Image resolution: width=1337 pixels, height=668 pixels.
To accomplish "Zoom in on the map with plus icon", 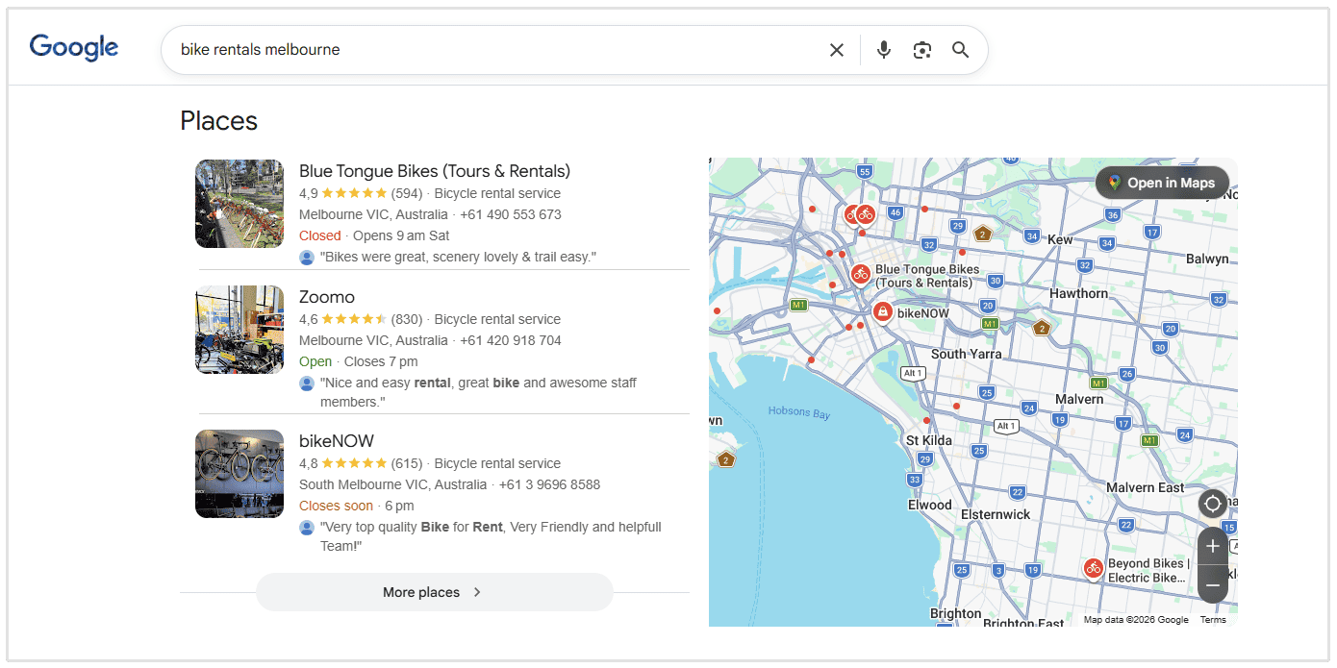I will [1212, 545].
